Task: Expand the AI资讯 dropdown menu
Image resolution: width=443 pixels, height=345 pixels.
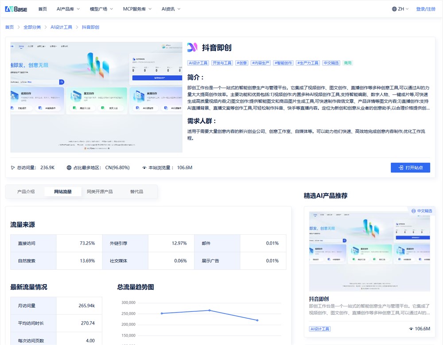Action: pos(171,9)
